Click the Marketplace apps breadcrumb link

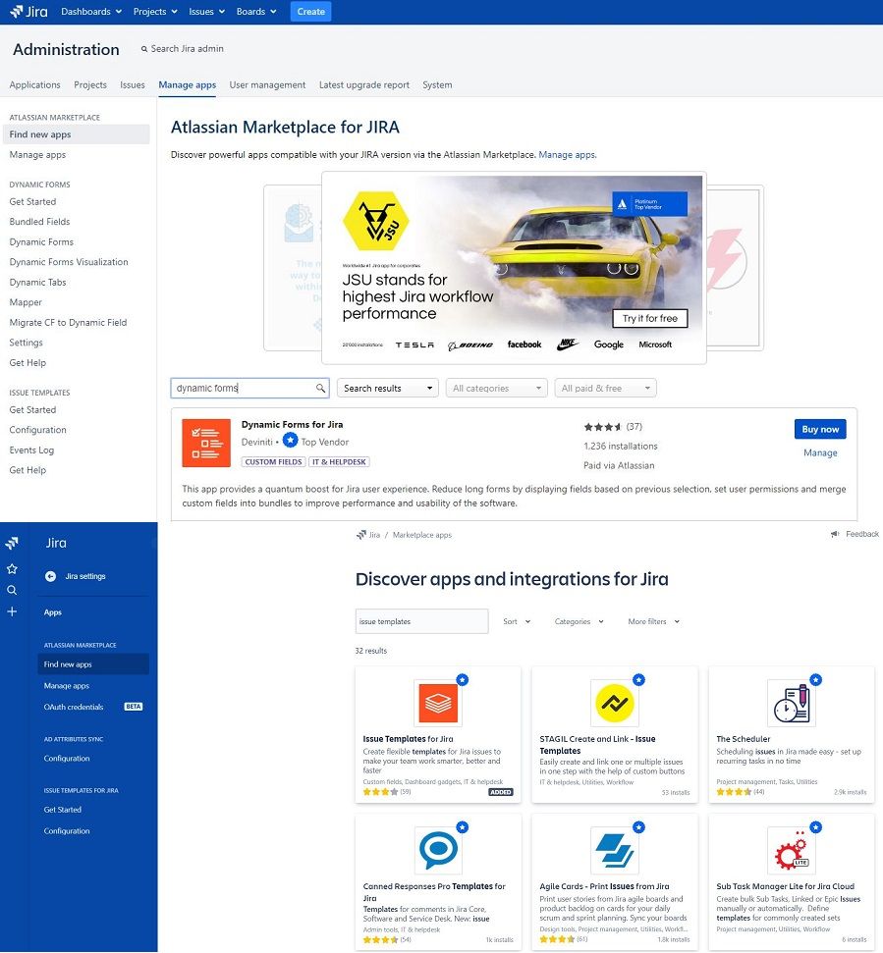(x=422, y=535)
